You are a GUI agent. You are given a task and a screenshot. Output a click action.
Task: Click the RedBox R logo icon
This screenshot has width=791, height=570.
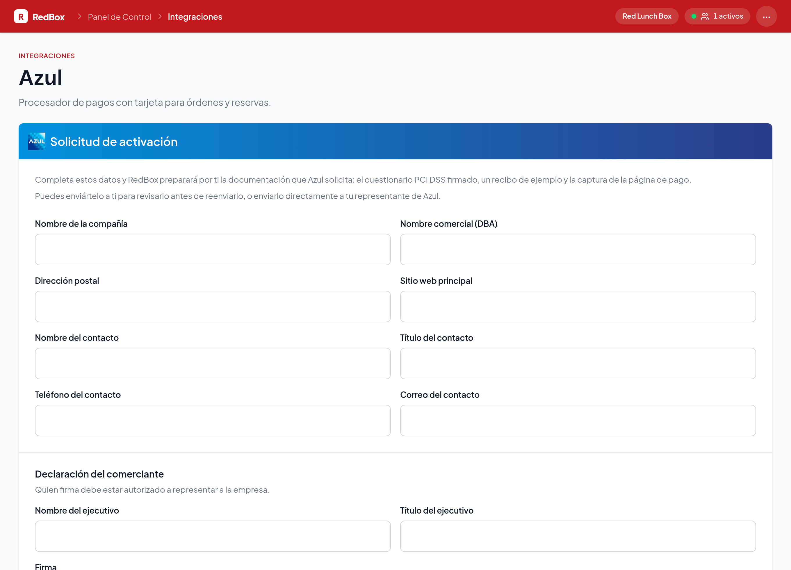(x=21, y=16)
